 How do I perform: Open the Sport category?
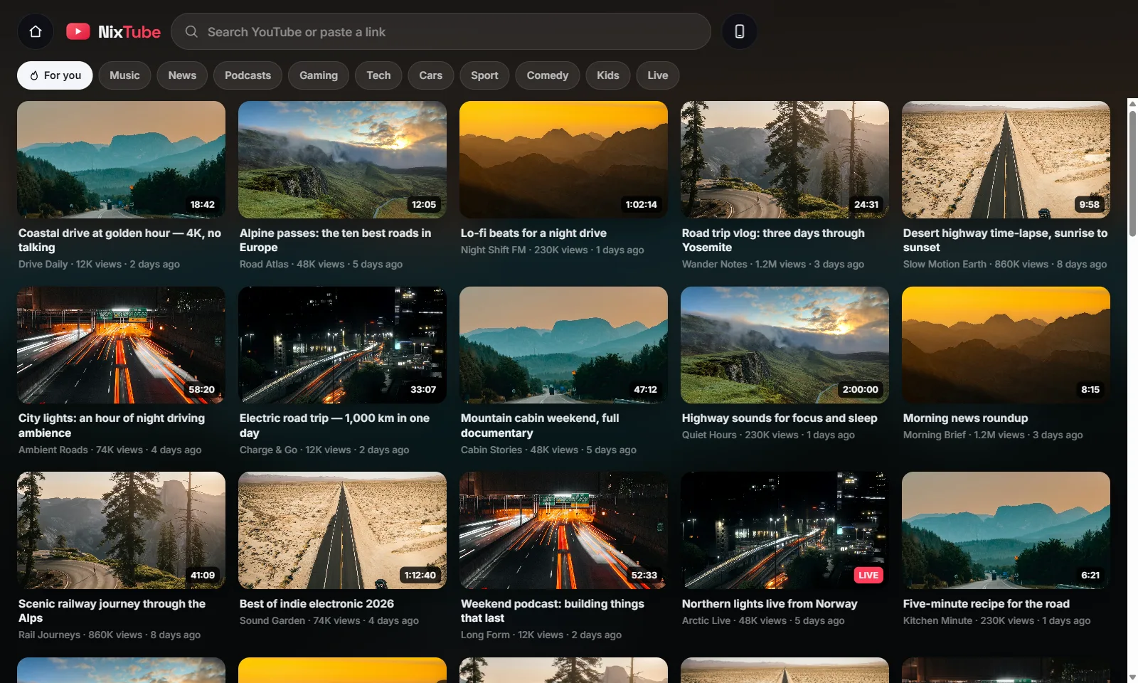(x=484, y=75)
